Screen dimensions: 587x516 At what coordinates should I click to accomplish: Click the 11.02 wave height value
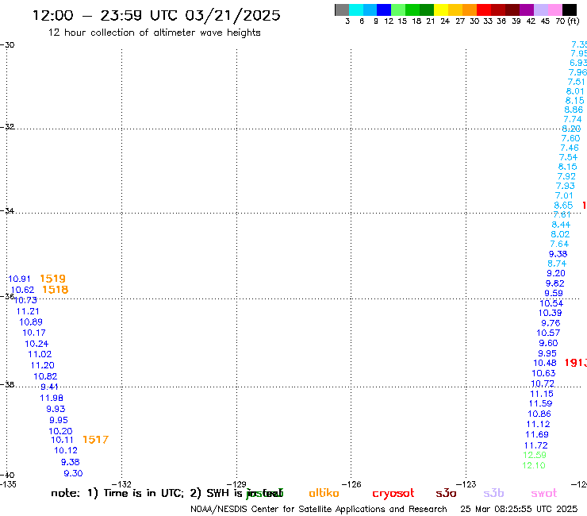tap(40, 354)
